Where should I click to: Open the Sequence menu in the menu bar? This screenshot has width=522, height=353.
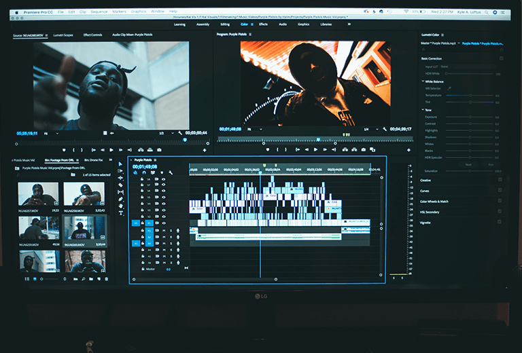99,12
